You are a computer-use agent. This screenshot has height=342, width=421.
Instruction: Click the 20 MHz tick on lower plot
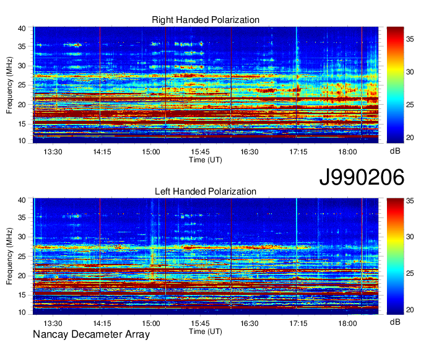[x=22, y=276]
